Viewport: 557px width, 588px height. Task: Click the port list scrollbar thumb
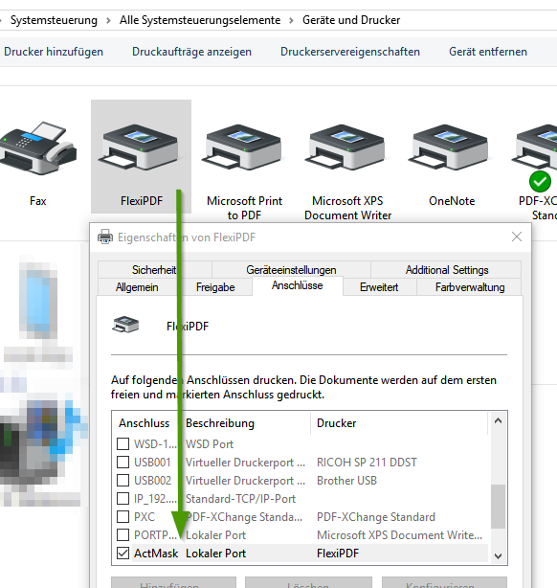[x=499, y=507]
